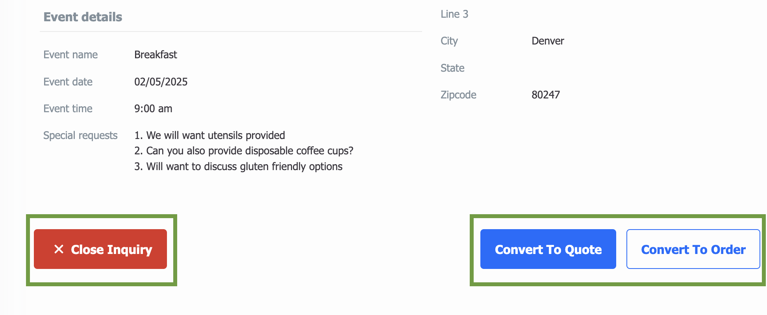The width and height of the screenshot is (767, 315).
Task: Click the zipcode value 80247
Action: [x=546, y=95]
